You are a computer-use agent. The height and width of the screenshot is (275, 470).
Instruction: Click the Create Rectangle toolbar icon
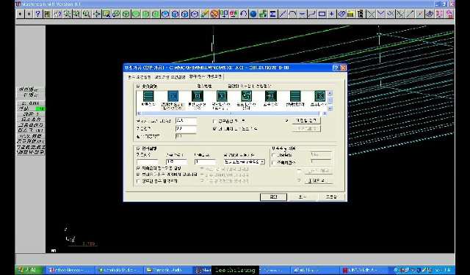(x=322, y=14)
